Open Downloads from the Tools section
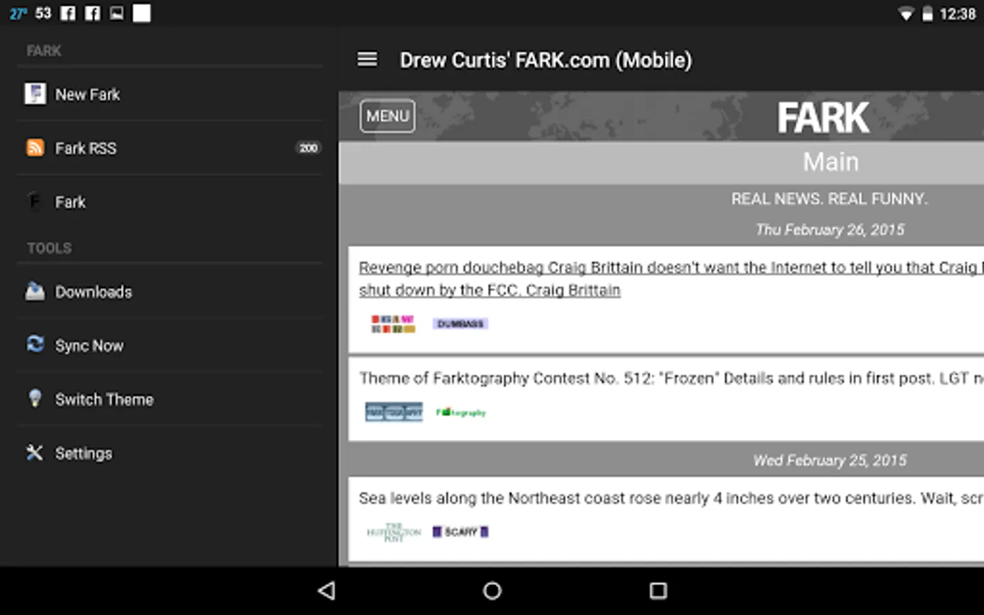This screenshot has height=615, width=984. 169,291
